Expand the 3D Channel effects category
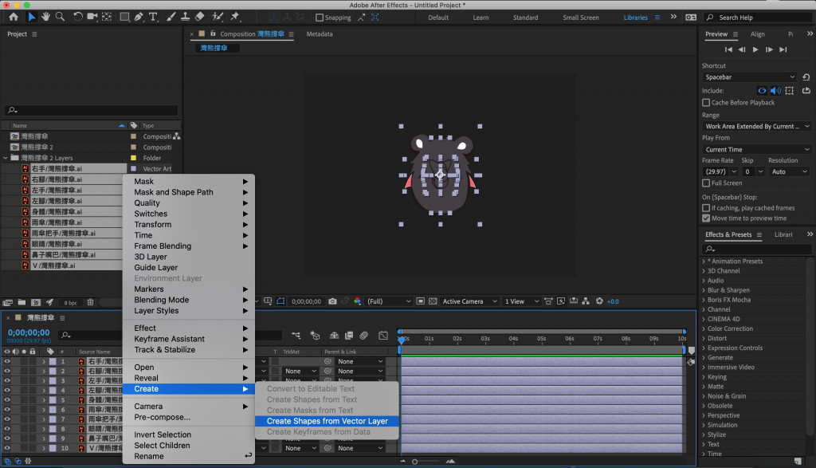 [704, 271]
